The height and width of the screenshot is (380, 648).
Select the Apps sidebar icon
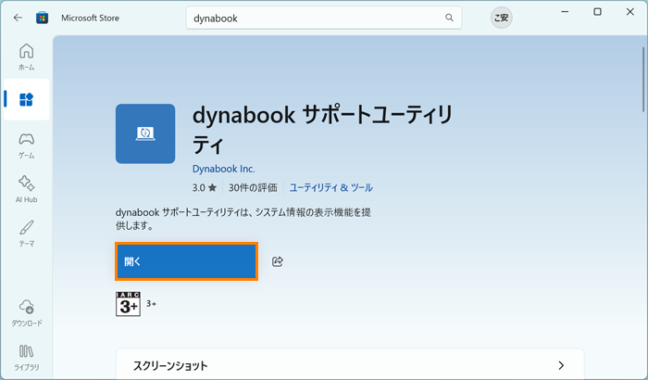click(x=26, y=99)
